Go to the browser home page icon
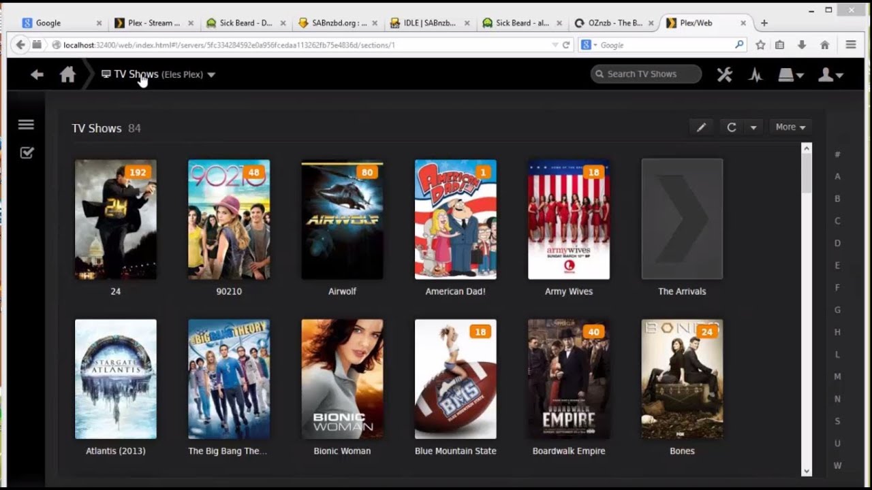 tap(825, 45)
